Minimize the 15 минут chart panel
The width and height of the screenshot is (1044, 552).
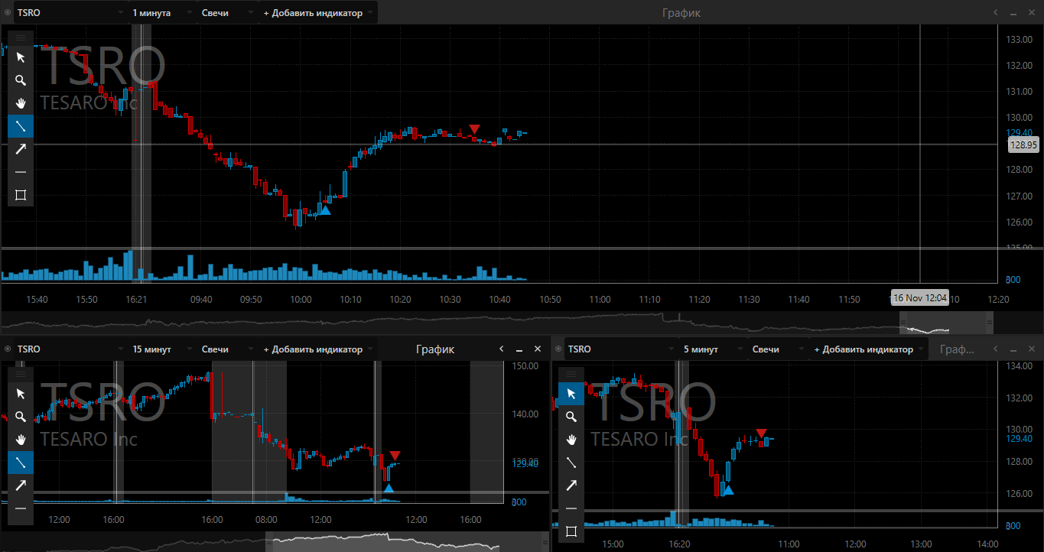click(x=519, y=349)
